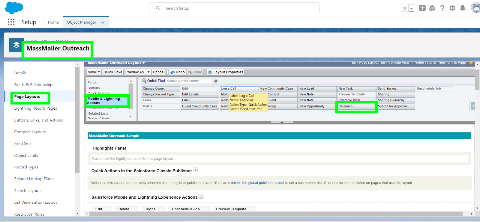Select Fields in the palette category list
The width and height of the screenshot is (480, 222).
coord(92,83)
